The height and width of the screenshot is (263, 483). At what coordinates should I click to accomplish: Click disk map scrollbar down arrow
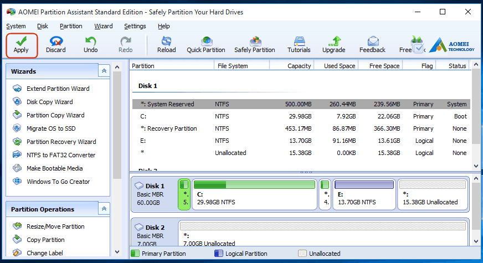[476, 241]
